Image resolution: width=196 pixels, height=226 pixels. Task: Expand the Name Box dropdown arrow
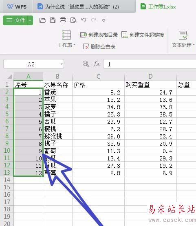tap(62, 64)
